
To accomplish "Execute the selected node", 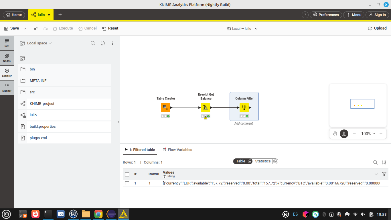I will point(63,28).
